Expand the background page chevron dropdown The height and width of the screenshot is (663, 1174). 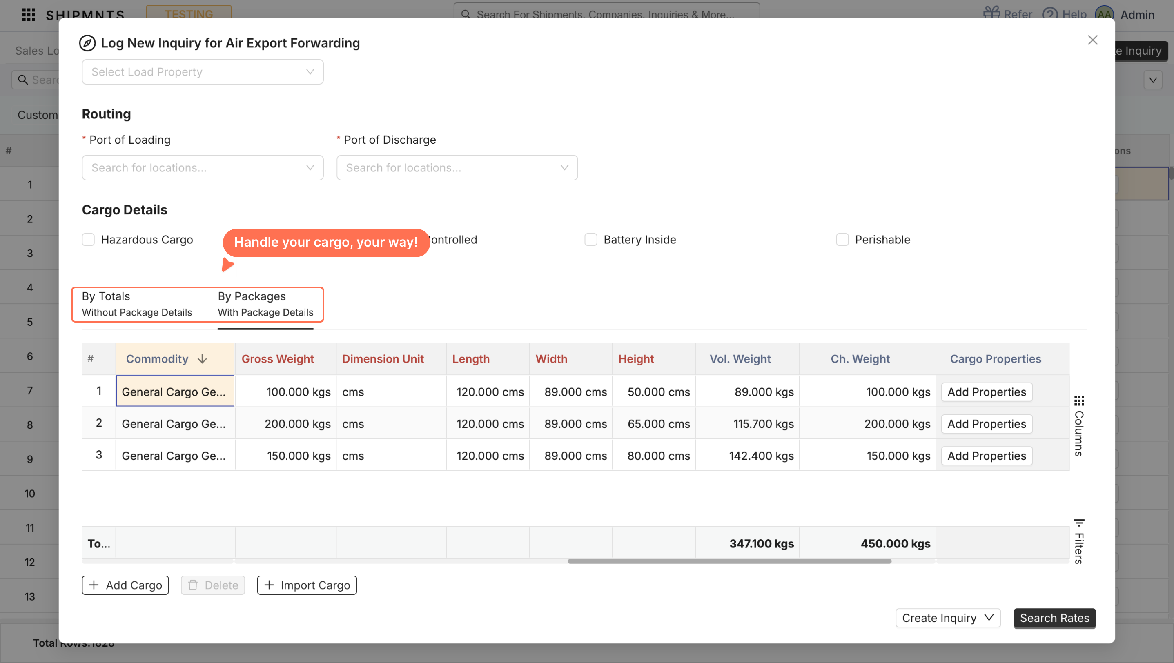click(1153, 80)
